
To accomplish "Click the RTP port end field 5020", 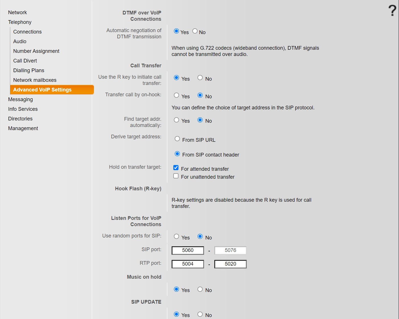I will pyautogui.click(x=230, y=264).
